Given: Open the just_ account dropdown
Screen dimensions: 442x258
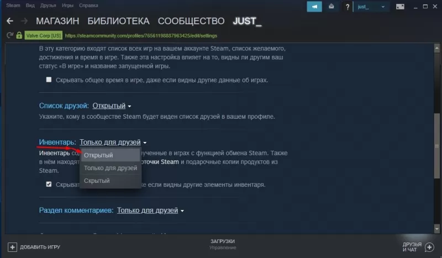Looking at the screenshot, I should (371, 7).
